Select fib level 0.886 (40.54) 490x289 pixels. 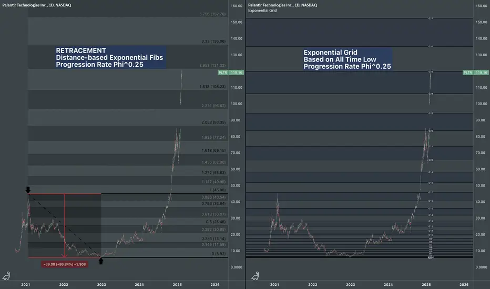tap(213, 198)
